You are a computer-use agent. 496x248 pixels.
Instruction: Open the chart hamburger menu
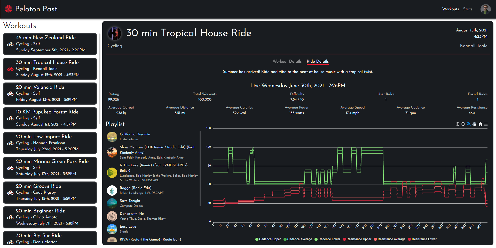coord(486,124)
